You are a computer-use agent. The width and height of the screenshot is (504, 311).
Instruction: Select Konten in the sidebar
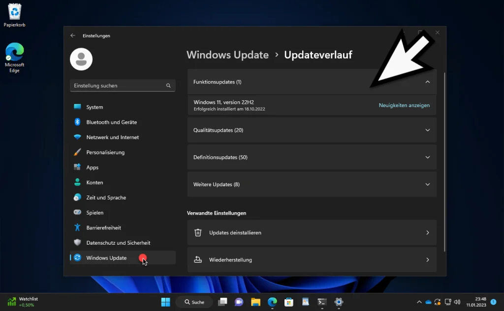pos(123,182)
